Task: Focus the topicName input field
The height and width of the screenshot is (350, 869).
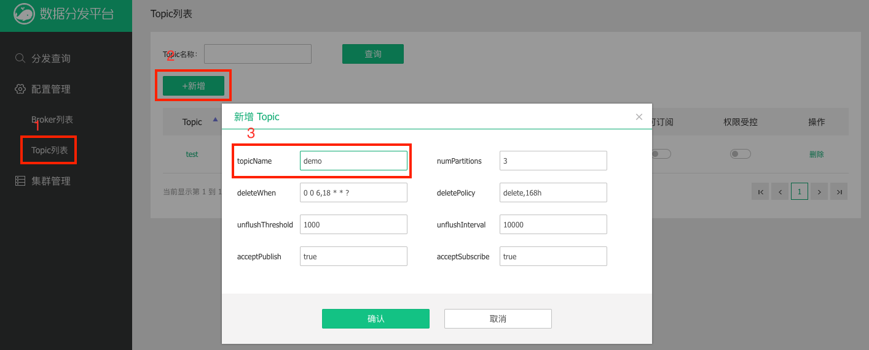Action: (x=353, y=161)
